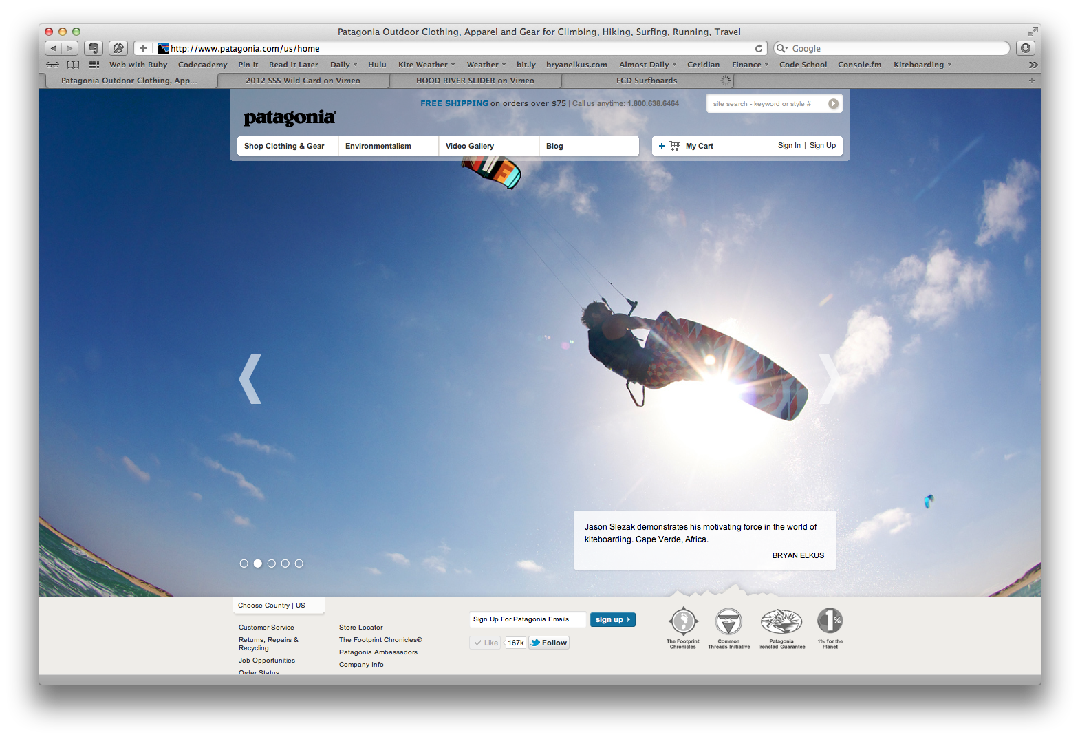1080x739 pixels.
Task: Open the Choose Country selector
Action: pyautogui.click(x=279, y=606)
